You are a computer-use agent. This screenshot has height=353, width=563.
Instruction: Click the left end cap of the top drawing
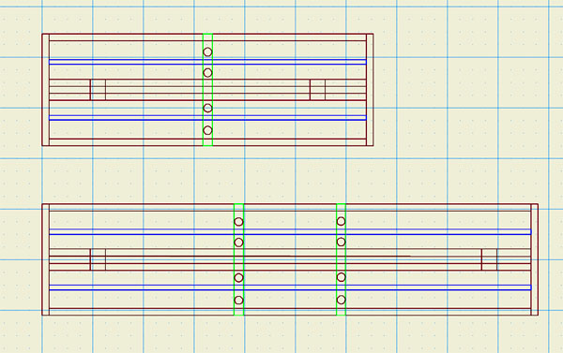[x=46, y=90]
